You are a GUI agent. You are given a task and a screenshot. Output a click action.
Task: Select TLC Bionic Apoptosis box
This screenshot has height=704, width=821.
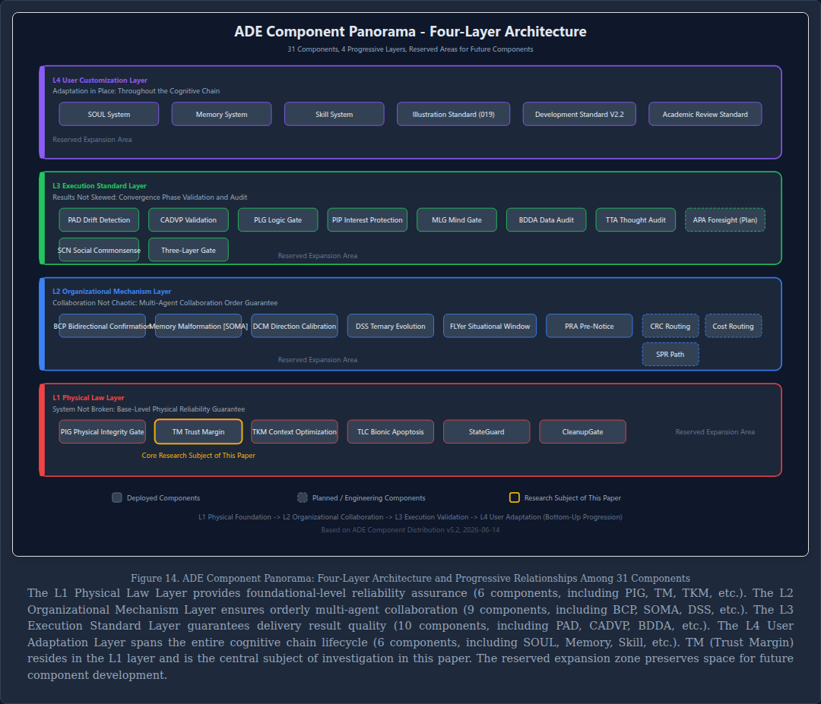[x=391, y=431]
